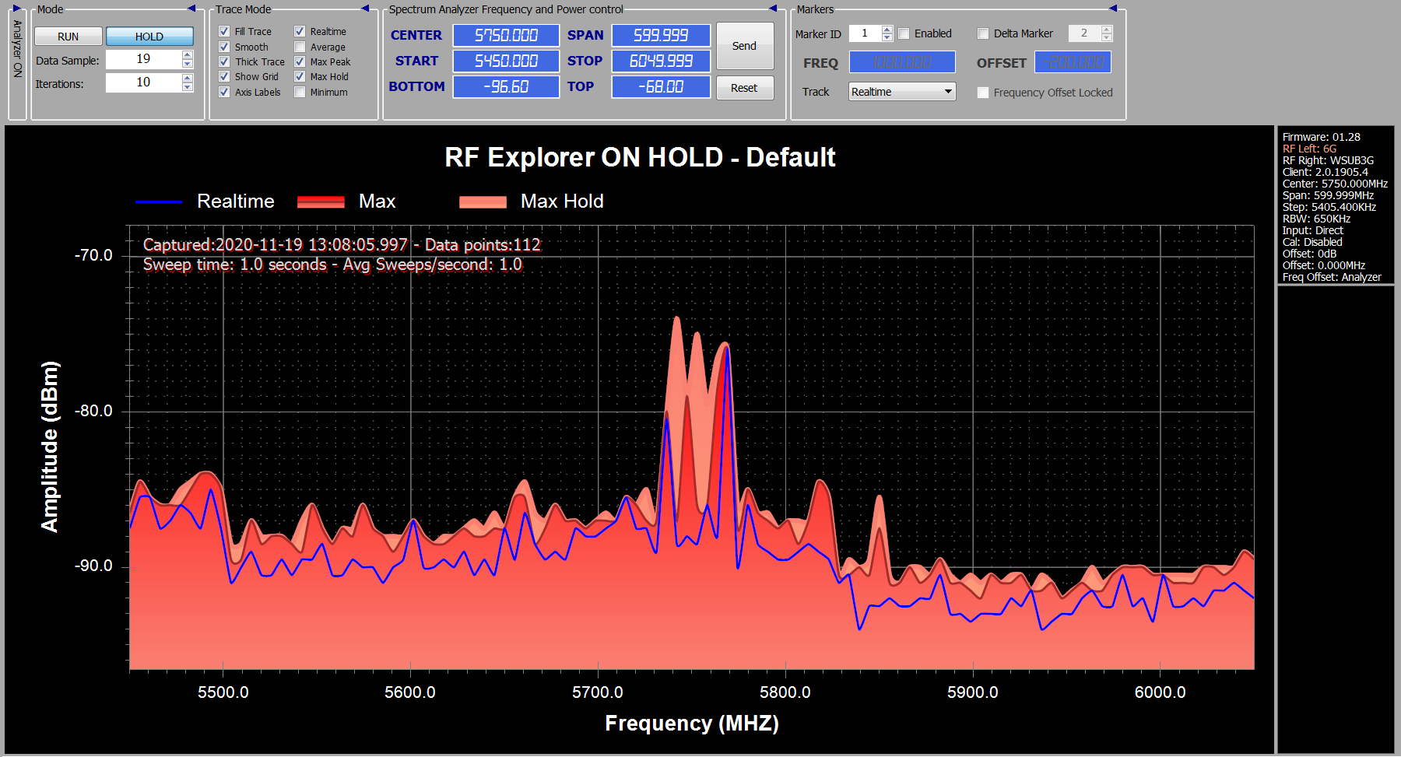Collapse the Spectrum Analyzer control panel arrow
This screenshot has height=757, width=1401.
point(773,9)
